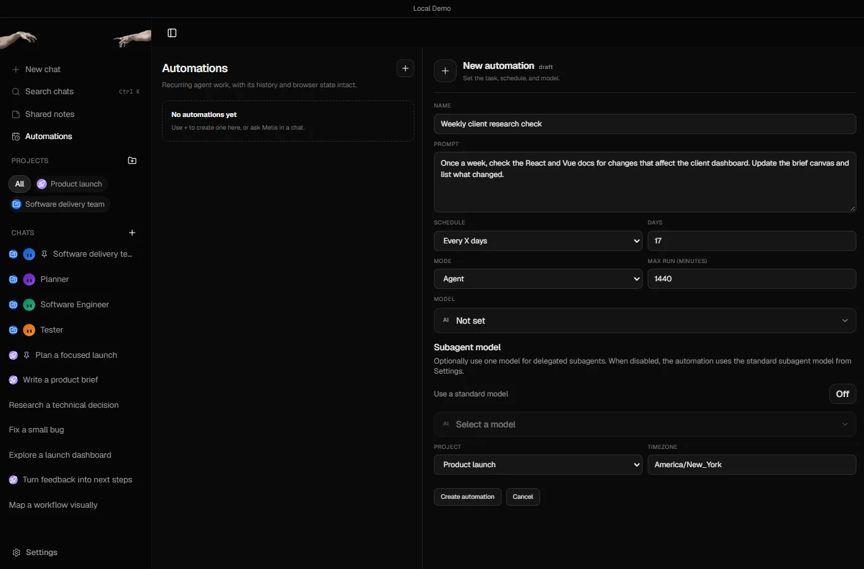
Task: Filter by the Product launch project chip
Action: point(70,184)
